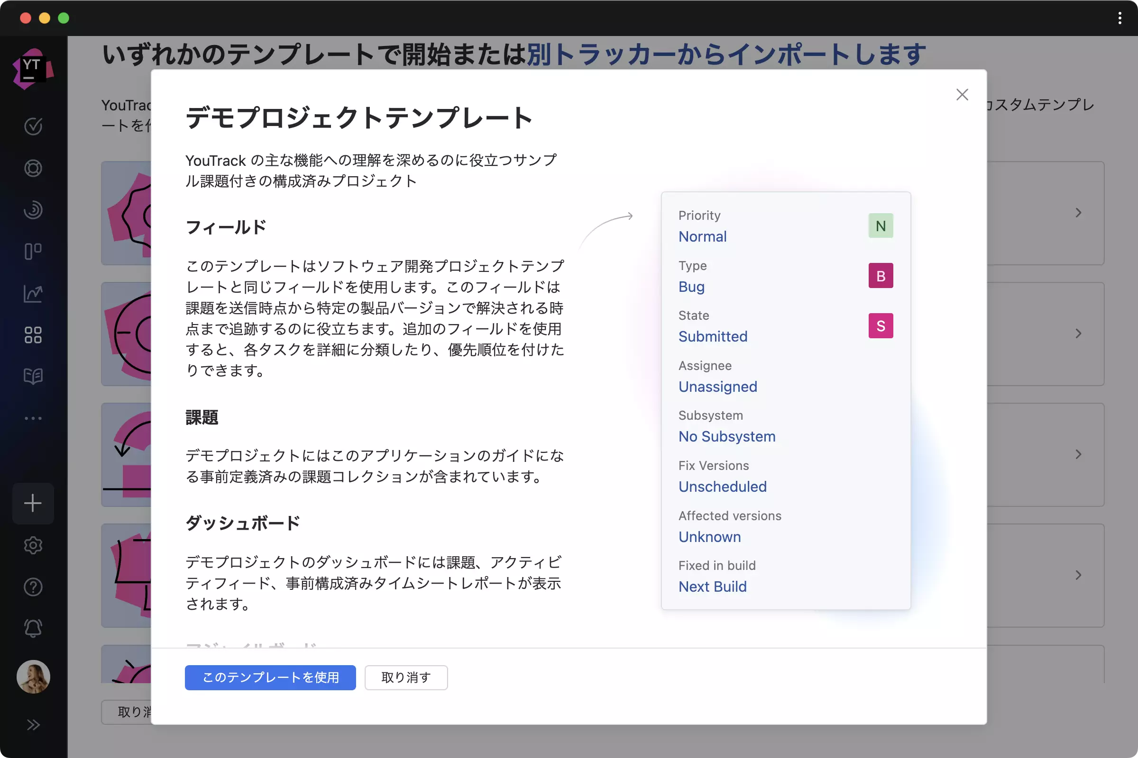Select the Reports chart icon

(x=33, y=294)
